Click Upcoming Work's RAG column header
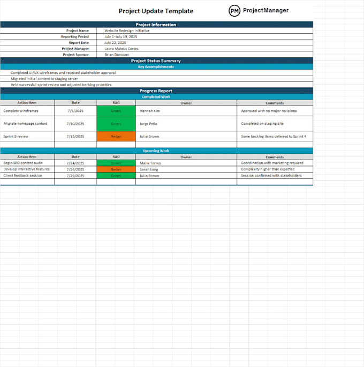Screen dimensions: 364x367 (116, 157)
